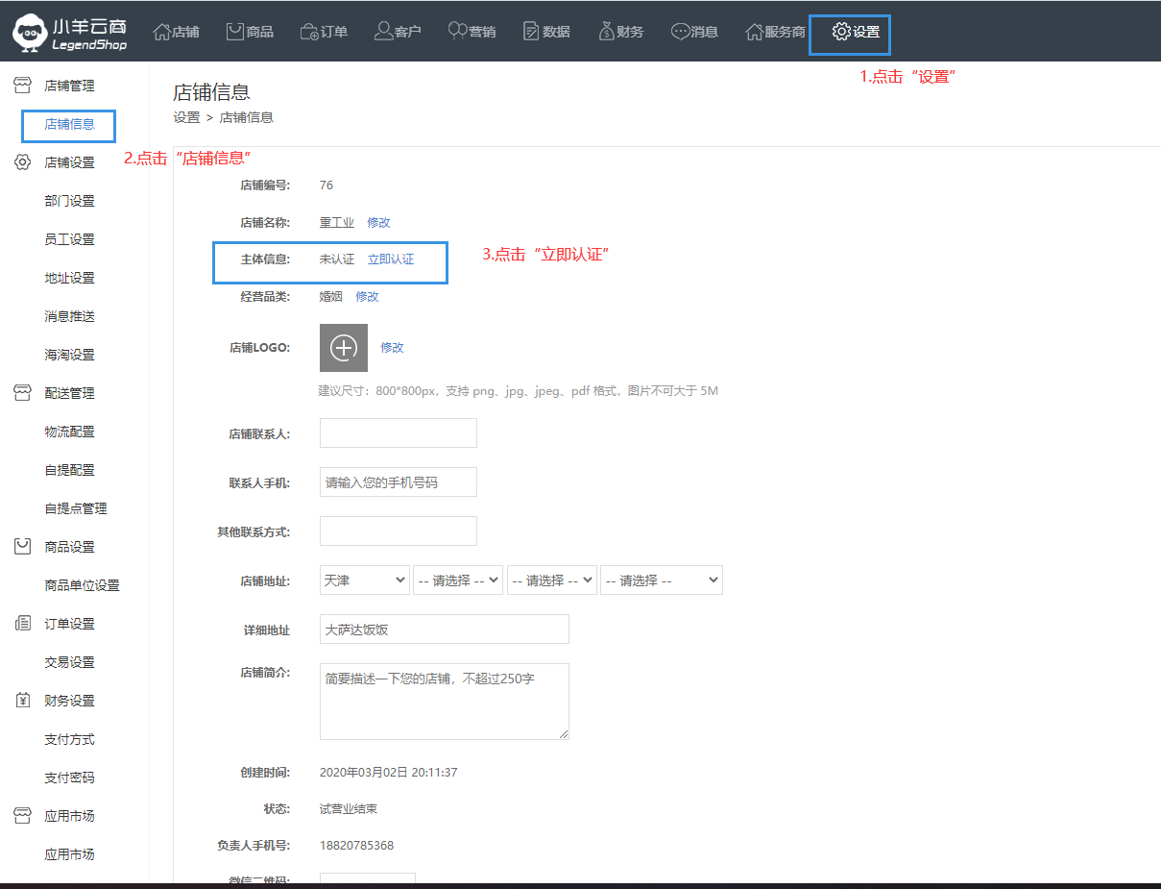Click the 店铺 home icon in top navigation
The height and width of the screenshot is (889, 1161).
point(162,32)
